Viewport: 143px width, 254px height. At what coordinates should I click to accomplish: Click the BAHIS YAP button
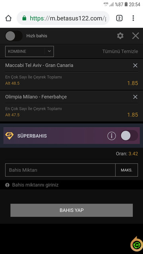(x=71, y=210)
